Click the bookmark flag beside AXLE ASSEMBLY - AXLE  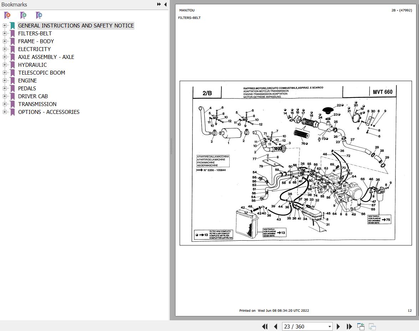coord(12,57)
